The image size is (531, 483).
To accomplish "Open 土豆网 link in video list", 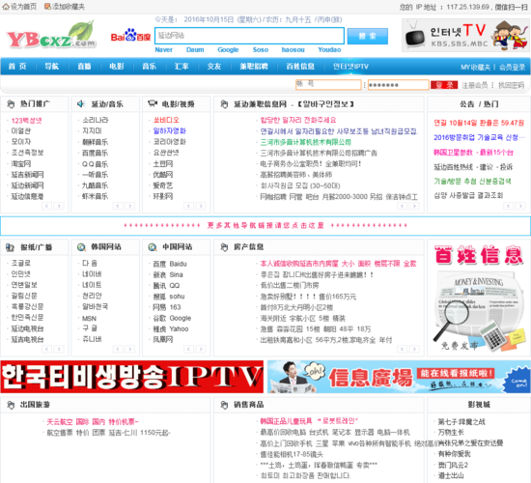I will pyautogui.click(x=163, y=164).
